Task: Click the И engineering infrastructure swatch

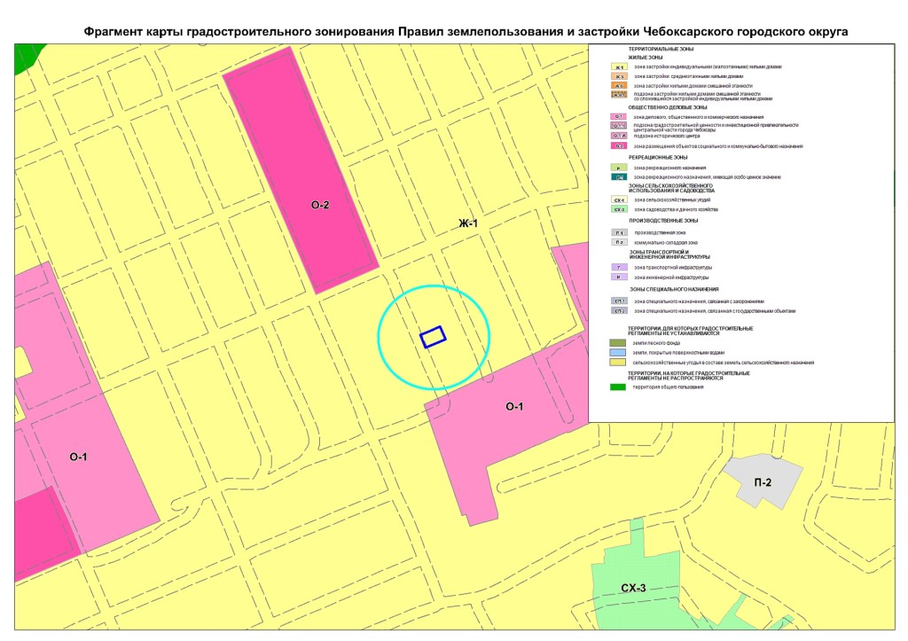Action: (x=620, y=278)
